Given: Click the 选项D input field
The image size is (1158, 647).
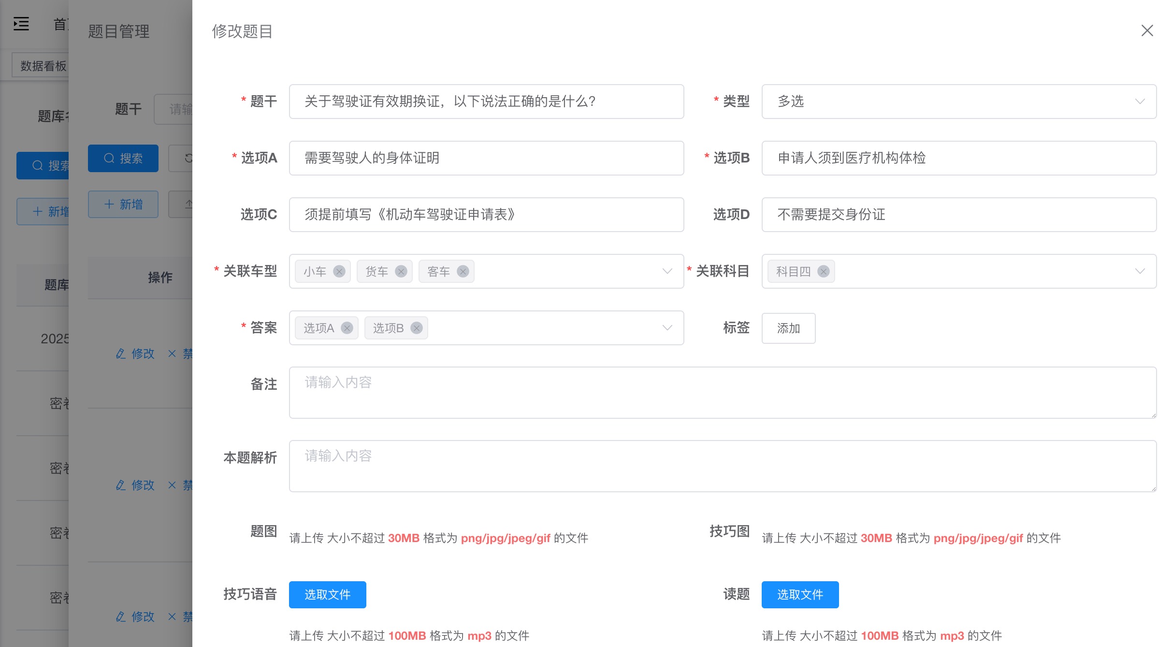Looking at the screenshot, I should (958, 215).
